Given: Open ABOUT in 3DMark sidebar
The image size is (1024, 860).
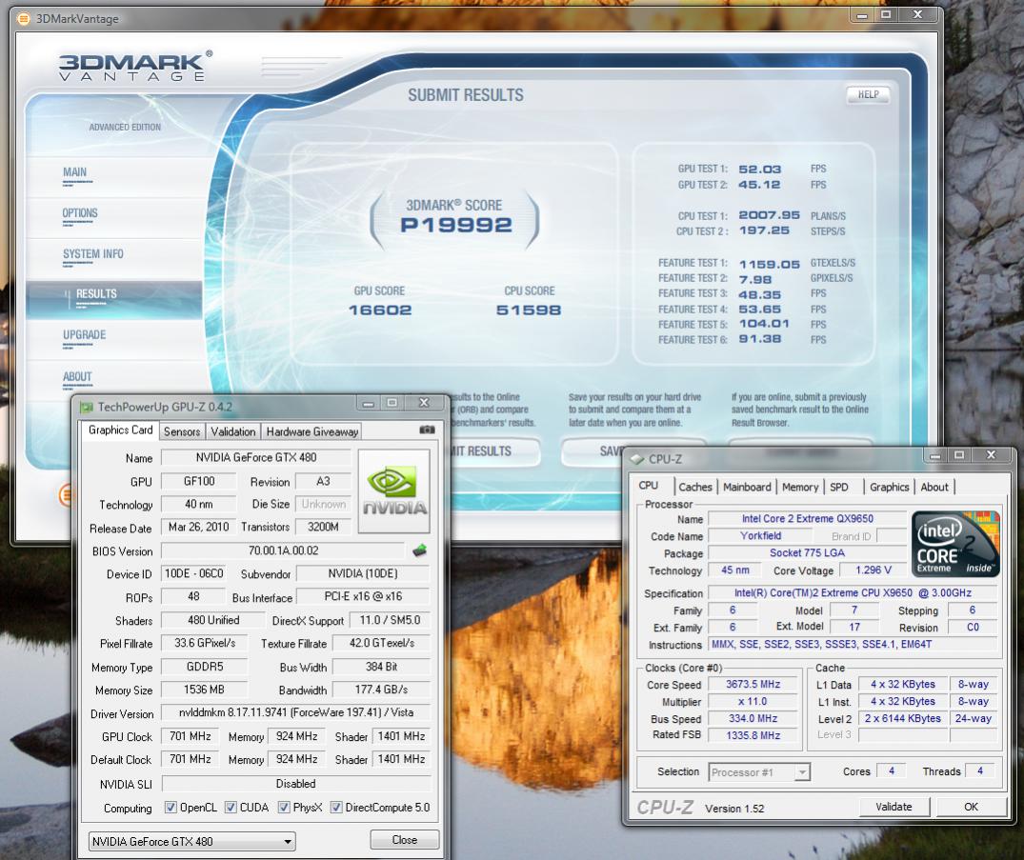Looking at the screenshot, I should [77, 377].
